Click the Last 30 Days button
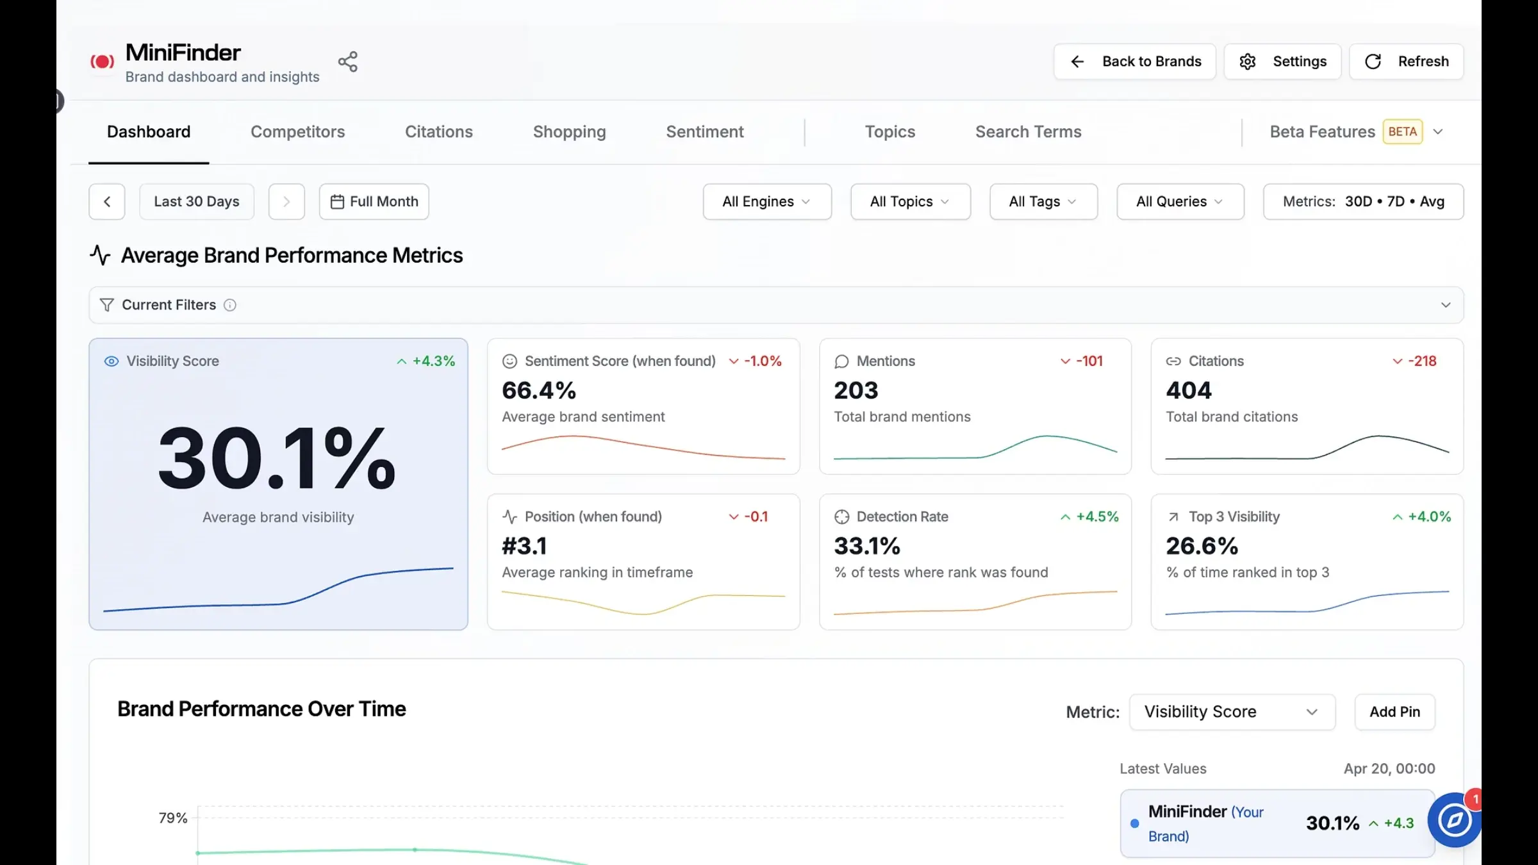Viewport: 1538px width, 865px height. click(197, 202)
